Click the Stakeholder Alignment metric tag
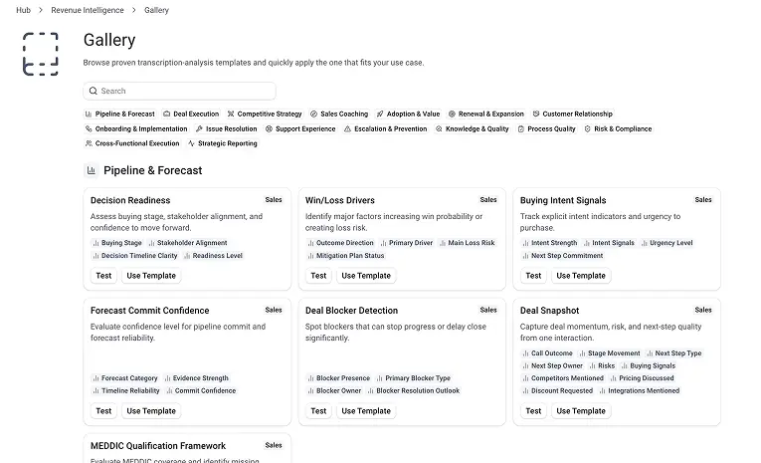The width and height of the screenshot is (761, 463). pos(187,243)
